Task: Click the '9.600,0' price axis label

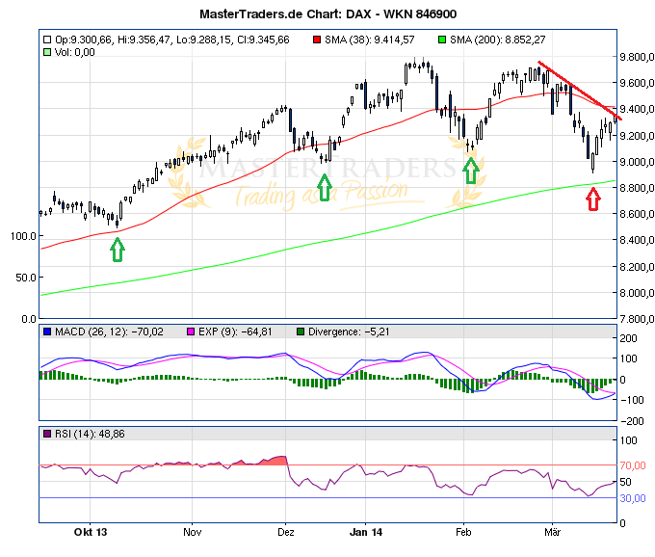Action: [x=637, y=83]
